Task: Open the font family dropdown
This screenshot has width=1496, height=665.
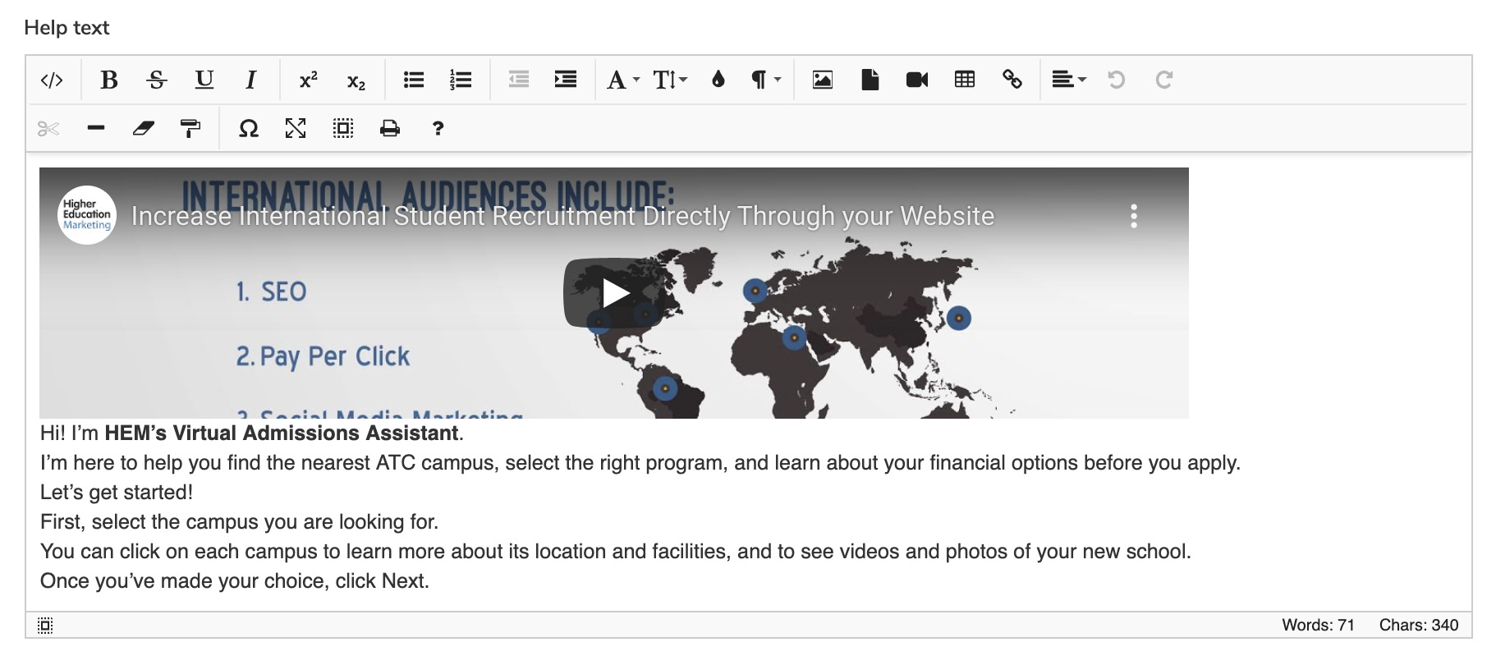Action: pyautogui.click(x=623, y=80)
